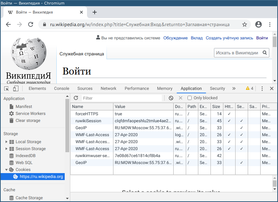This screenshot has width=278, height=202.
Task: Switch to the Console tab
Action: pos(62,88)
